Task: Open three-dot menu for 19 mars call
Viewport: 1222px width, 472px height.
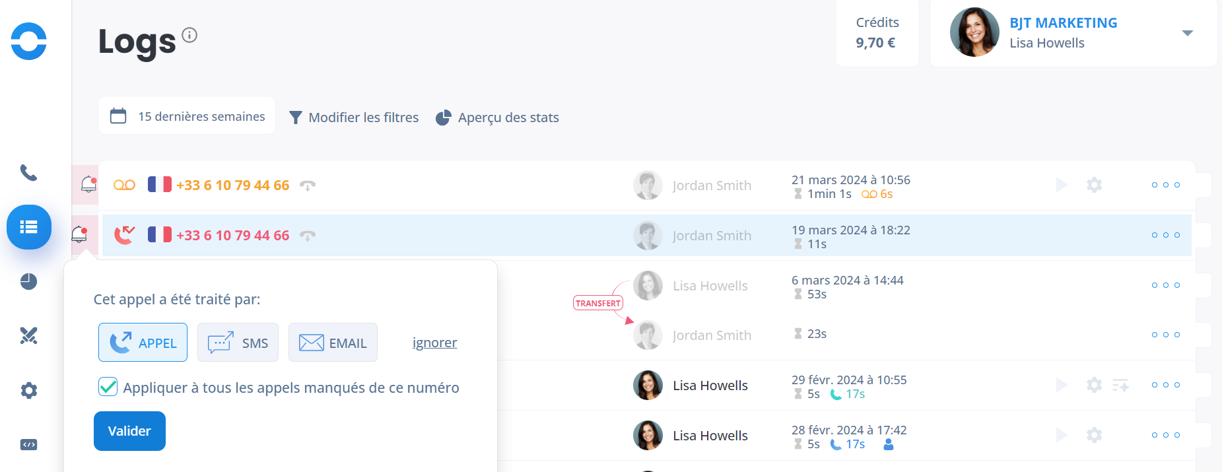Action: tap(1166, 235)
